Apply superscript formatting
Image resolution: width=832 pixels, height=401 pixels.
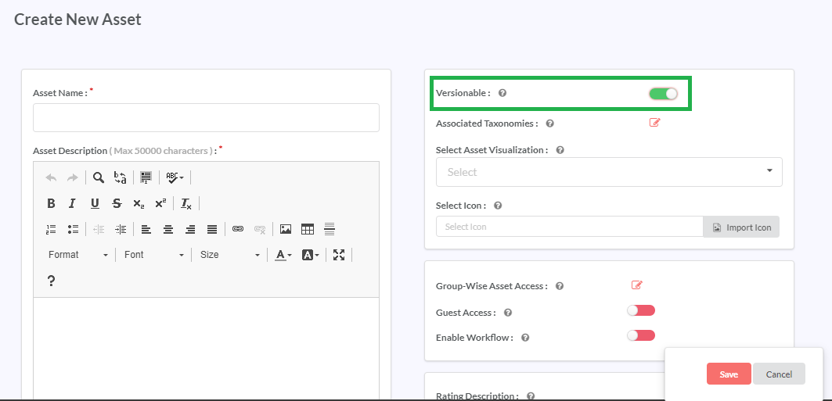click(x=160, y=203)
